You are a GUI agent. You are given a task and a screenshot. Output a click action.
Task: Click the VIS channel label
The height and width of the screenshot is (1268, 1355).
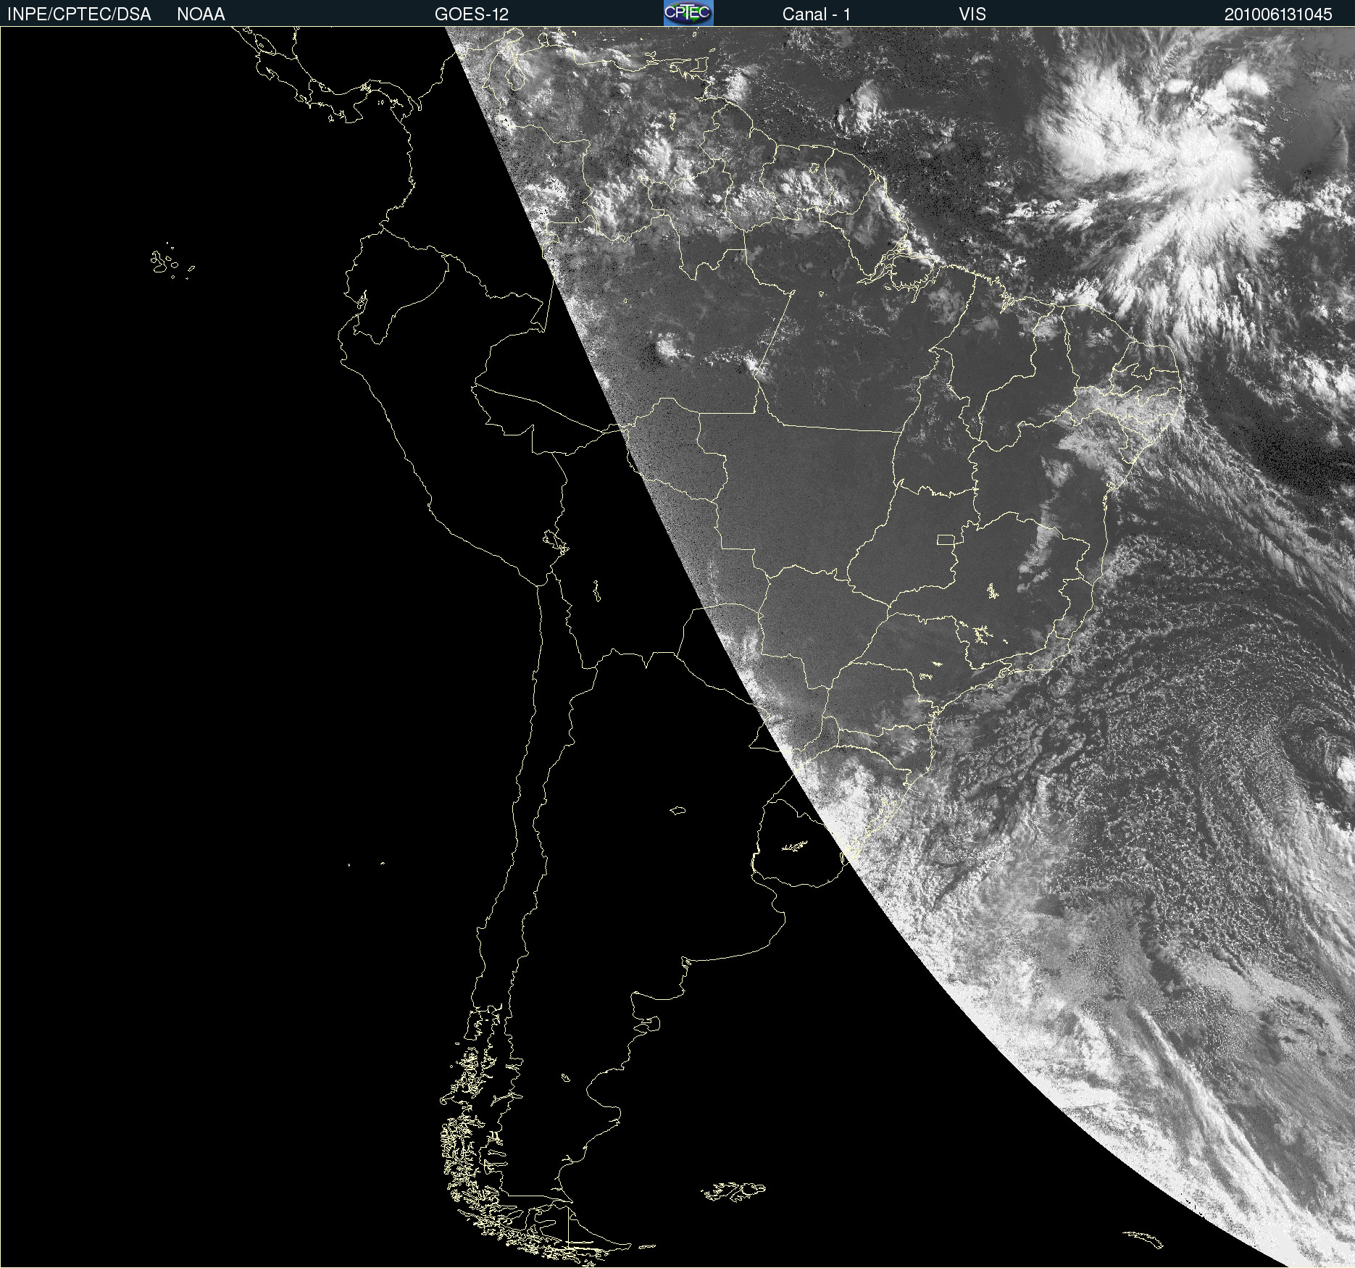tap(972, 14)
